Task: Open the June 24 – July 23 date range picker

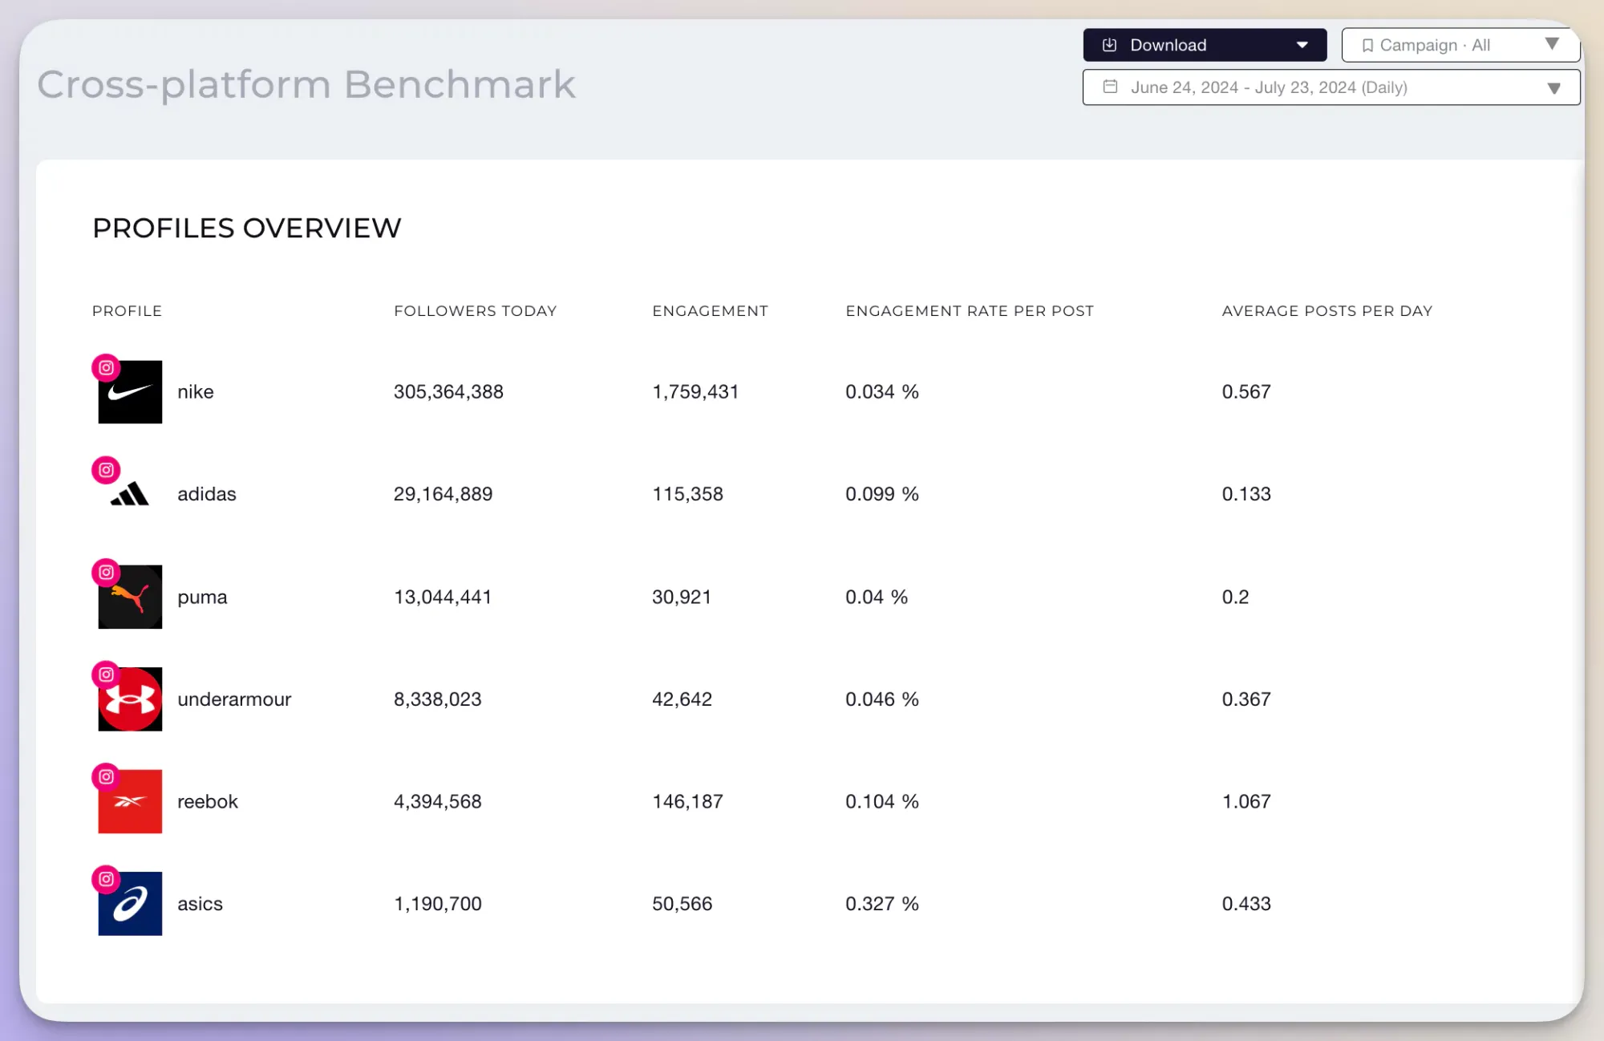Action: coord(1331,87)
